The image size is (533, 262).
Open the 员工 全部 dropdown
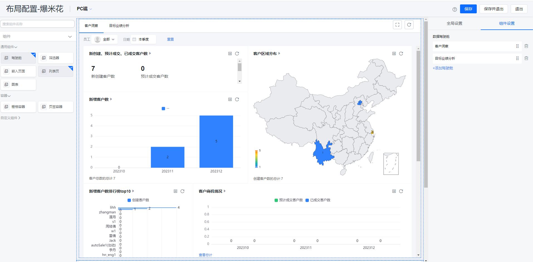pos(104,39)
